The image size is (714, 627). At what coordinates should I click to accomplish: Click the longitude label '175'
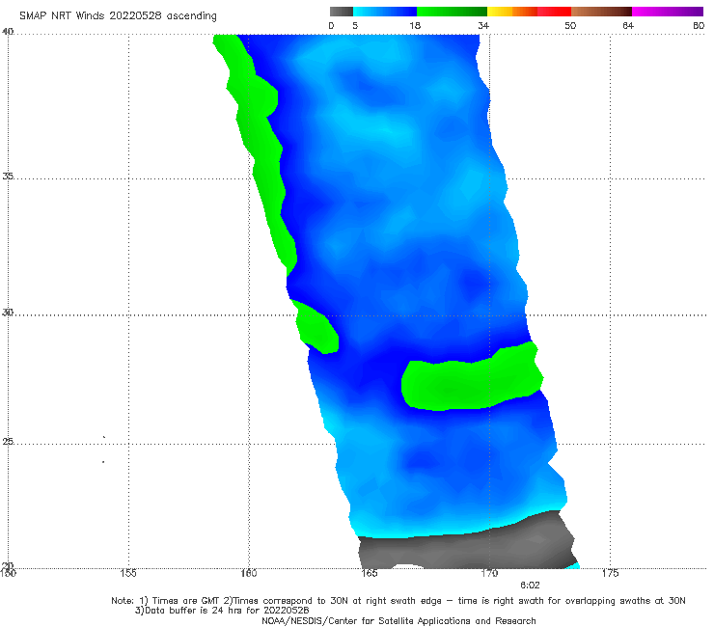tap(610, 573)
